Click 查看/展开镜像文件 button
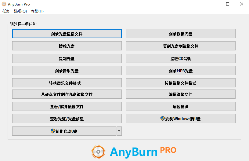The height and width of the screenshot is (161, 249). (67, 106)
